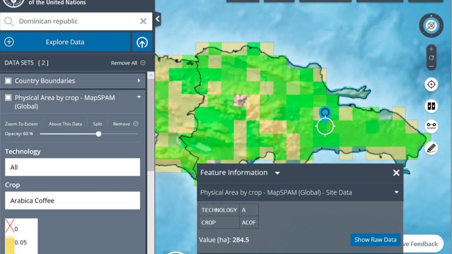Click the Split option

[97, 124]
